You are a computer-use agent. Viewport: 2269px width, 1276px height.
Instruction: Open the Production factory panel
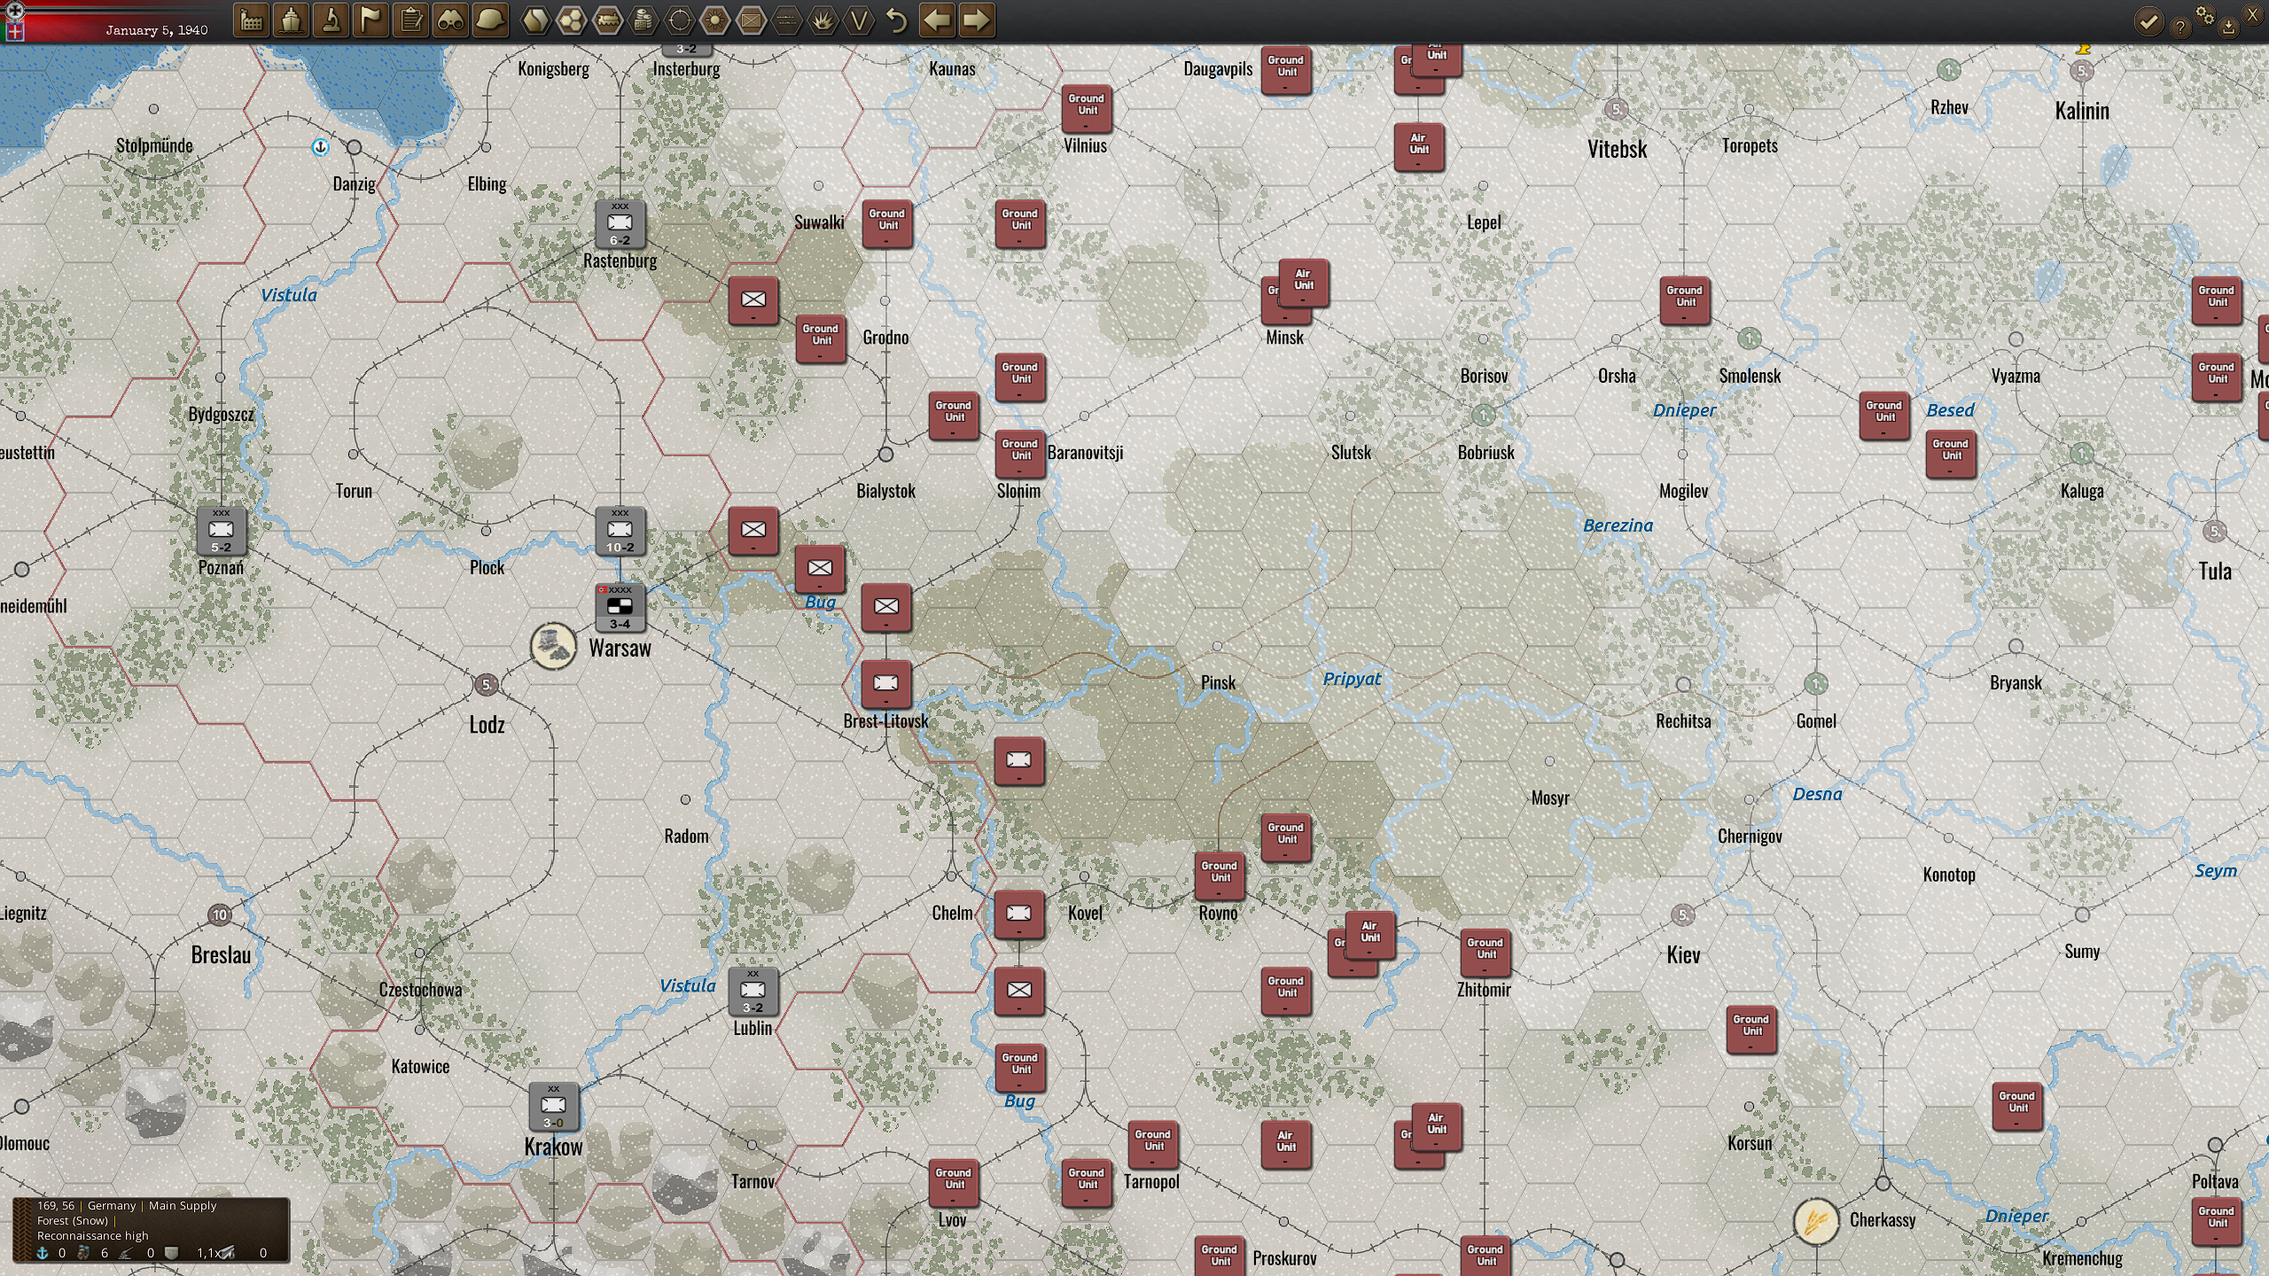click(252, 20)
